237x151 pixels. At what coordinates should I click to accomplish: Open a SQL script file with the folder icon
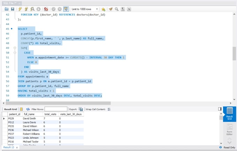click(7, 9)
